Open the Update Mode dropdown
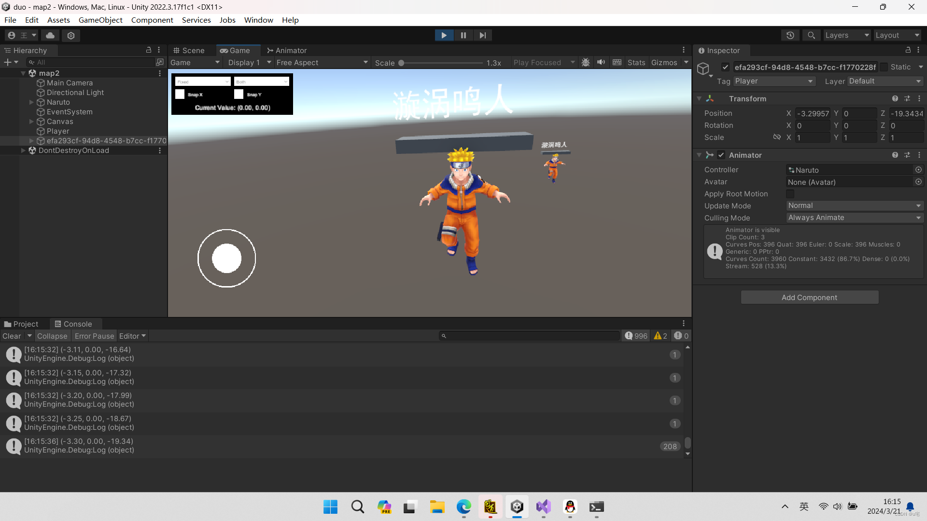The height and width of the screenshot is (521, 927). 855,206
